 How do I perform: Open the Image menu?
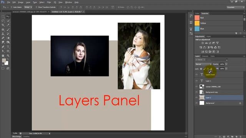click(x=20, y=2)
